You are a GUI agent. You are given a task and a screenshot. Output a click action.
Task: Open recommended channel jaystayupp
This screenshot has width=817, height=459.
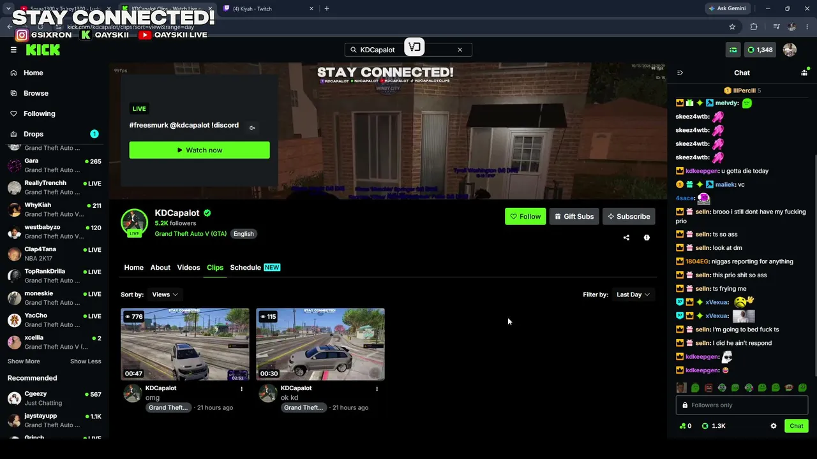click(54, 421)
